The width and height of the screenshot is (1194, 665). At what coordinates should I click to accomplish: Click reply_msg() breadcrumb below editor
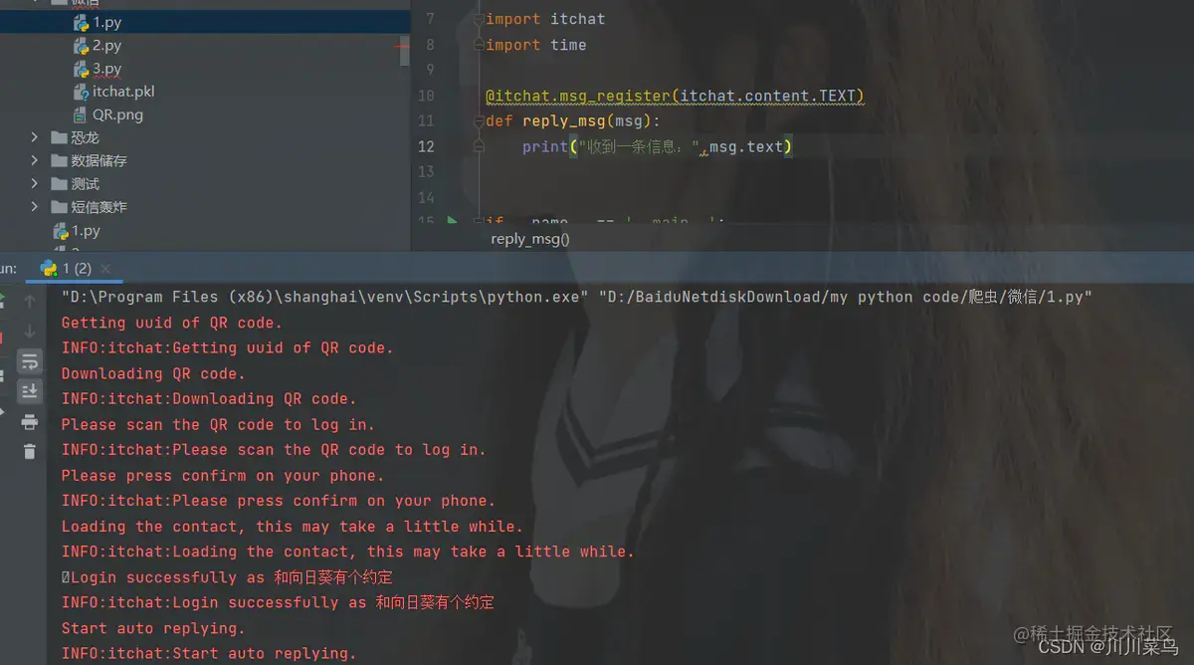tap(529, 239)
